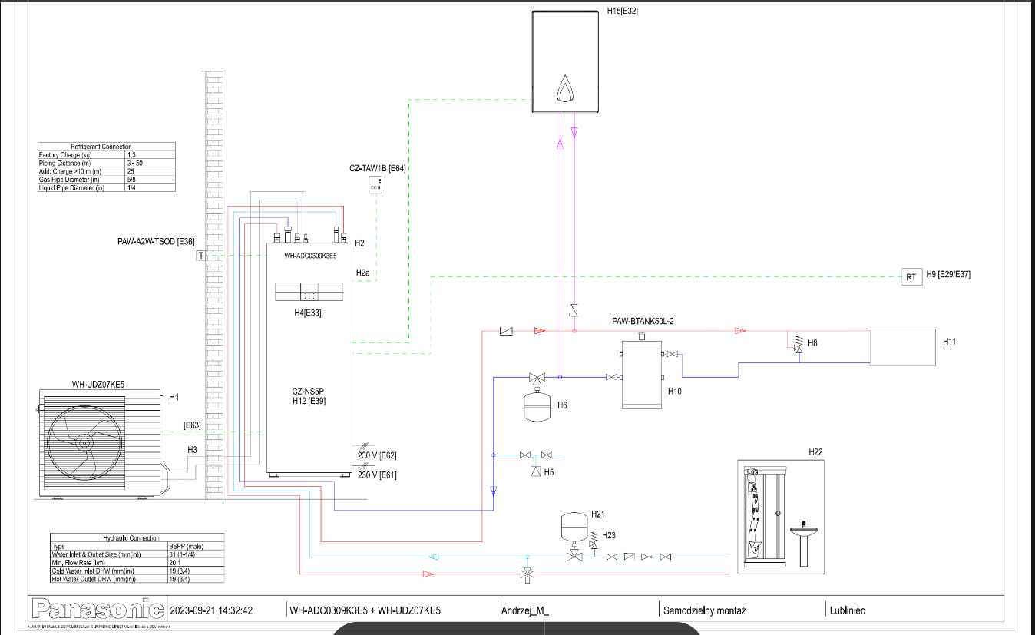
Task: Click the H23 safety valve symbol
Action: pyautogui.click(x=594, y=540)
